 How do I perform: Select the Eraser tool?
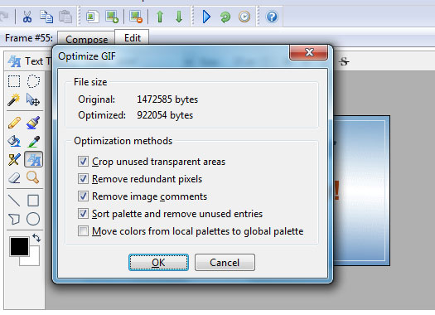click(14, 177)
